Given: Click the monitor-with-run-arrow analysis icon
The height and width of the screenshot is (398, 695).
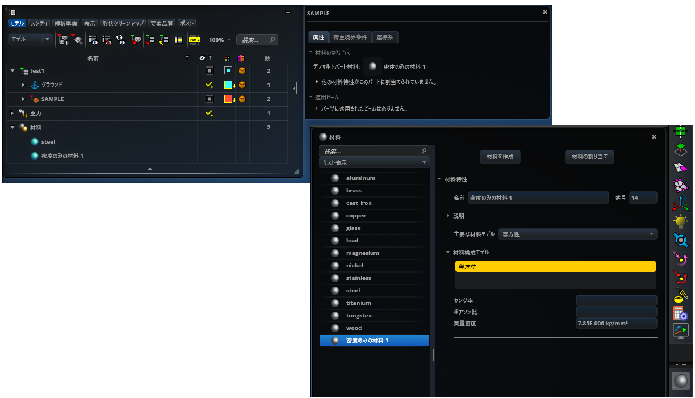Looking at the screenshot, I should 680,331.
